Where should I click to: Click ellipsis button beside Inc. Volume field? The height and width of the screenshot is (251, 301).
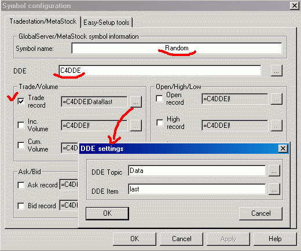click(x=136, y=125)
